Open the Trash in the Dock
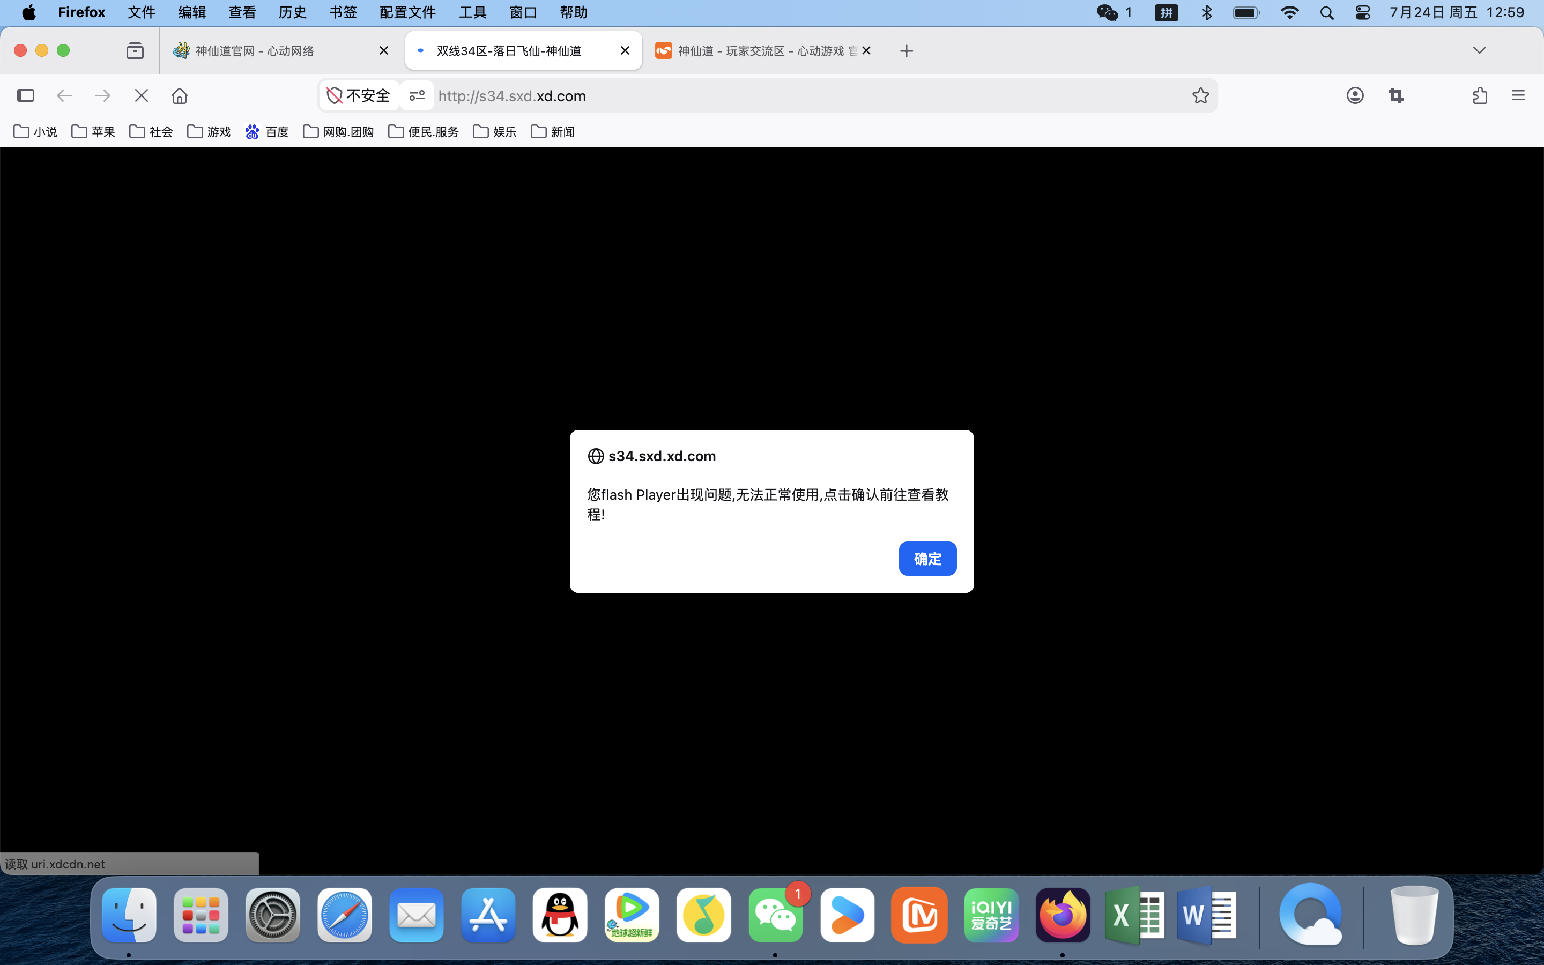Viewport: 1544px width, 965px height. (x=1414, y=915)
